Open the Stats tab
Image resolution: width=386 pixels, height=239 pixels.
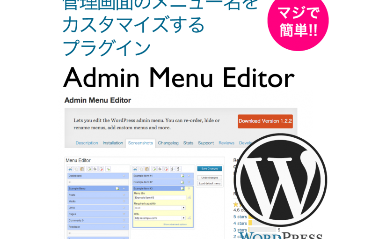(x=189, y=143)
